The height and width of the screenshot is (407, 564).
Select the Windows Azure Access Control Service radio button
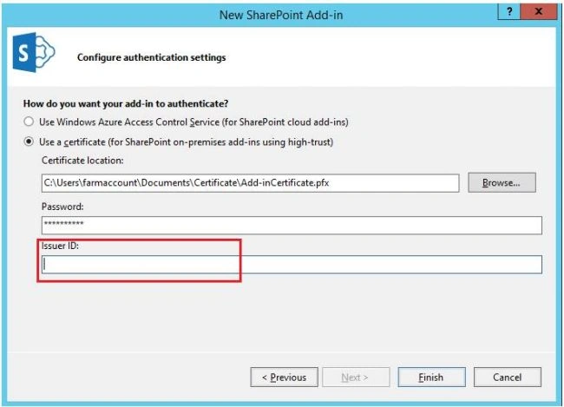click(x=29, y=121)
